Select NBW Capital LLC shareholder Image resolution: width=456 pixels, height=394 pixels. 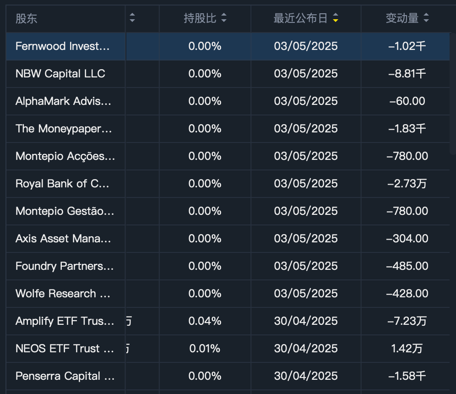point(60,74)
